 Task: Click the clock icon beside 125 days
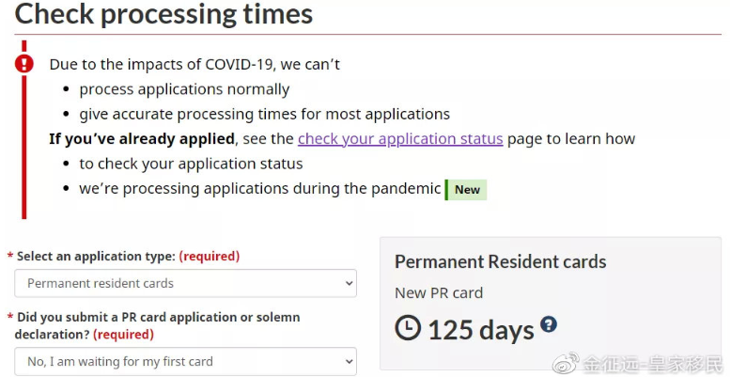[x=408, y=327]
